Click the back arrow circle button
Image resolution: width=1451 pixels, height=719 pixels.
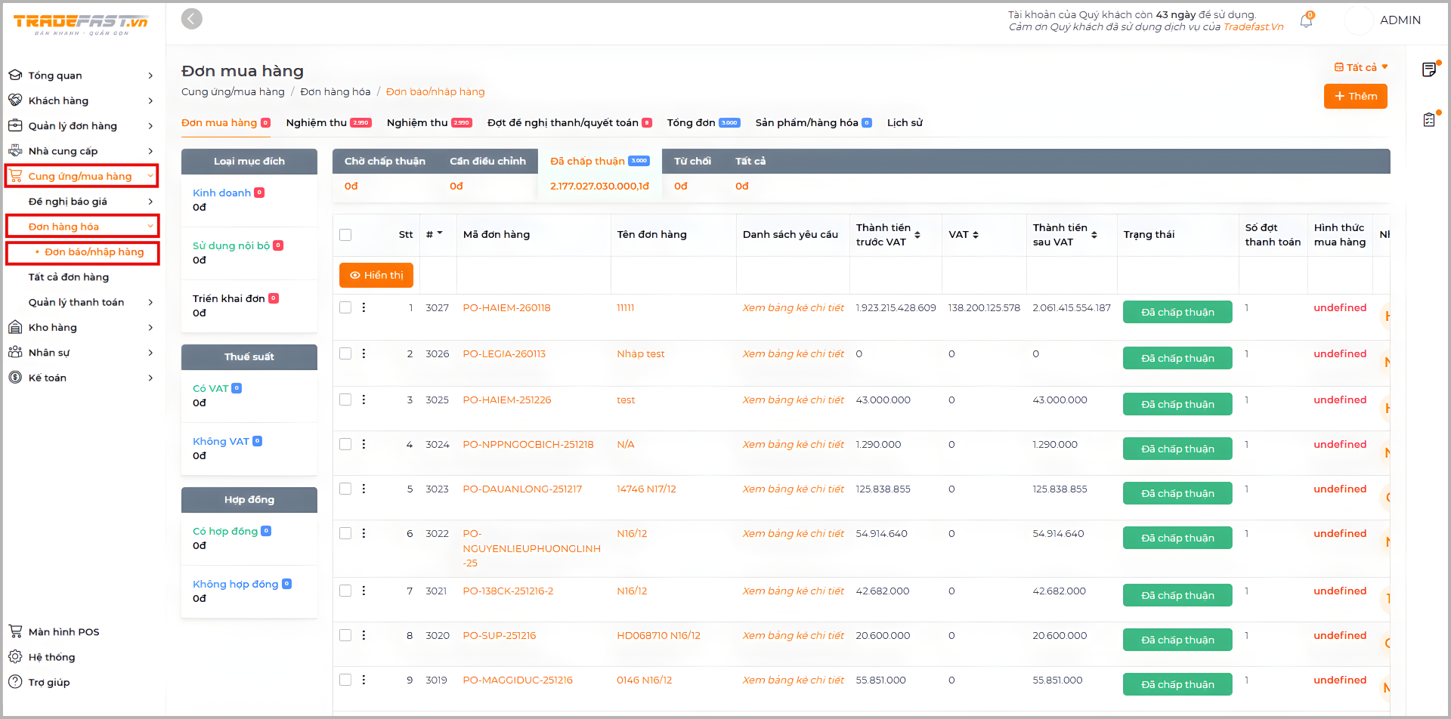(x=192, y=19)
